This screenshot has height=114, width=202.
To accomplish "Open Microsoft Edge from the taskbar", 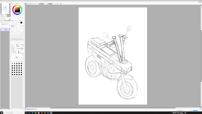I will (32, 113).
